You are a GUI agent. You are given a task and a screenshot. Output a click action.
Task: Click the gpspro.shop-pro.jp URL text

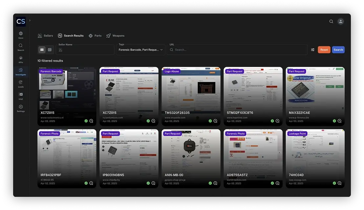pyautogui.click(x=175, y=180)
